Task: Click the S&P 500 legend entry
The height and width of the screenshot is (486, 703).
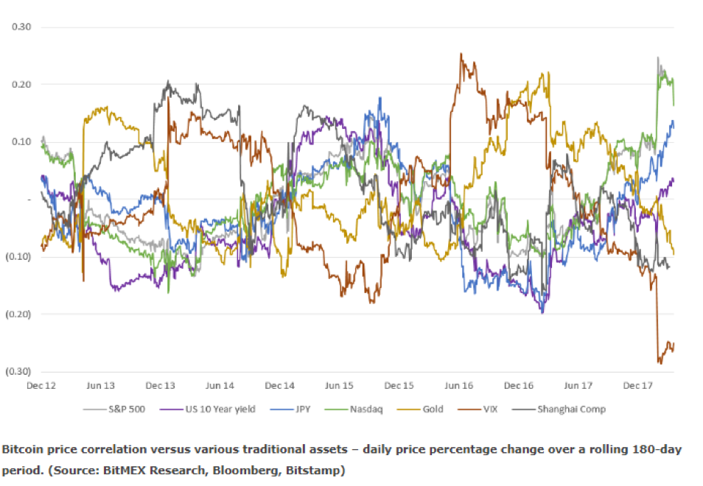Action: click(x=114, y=409)
